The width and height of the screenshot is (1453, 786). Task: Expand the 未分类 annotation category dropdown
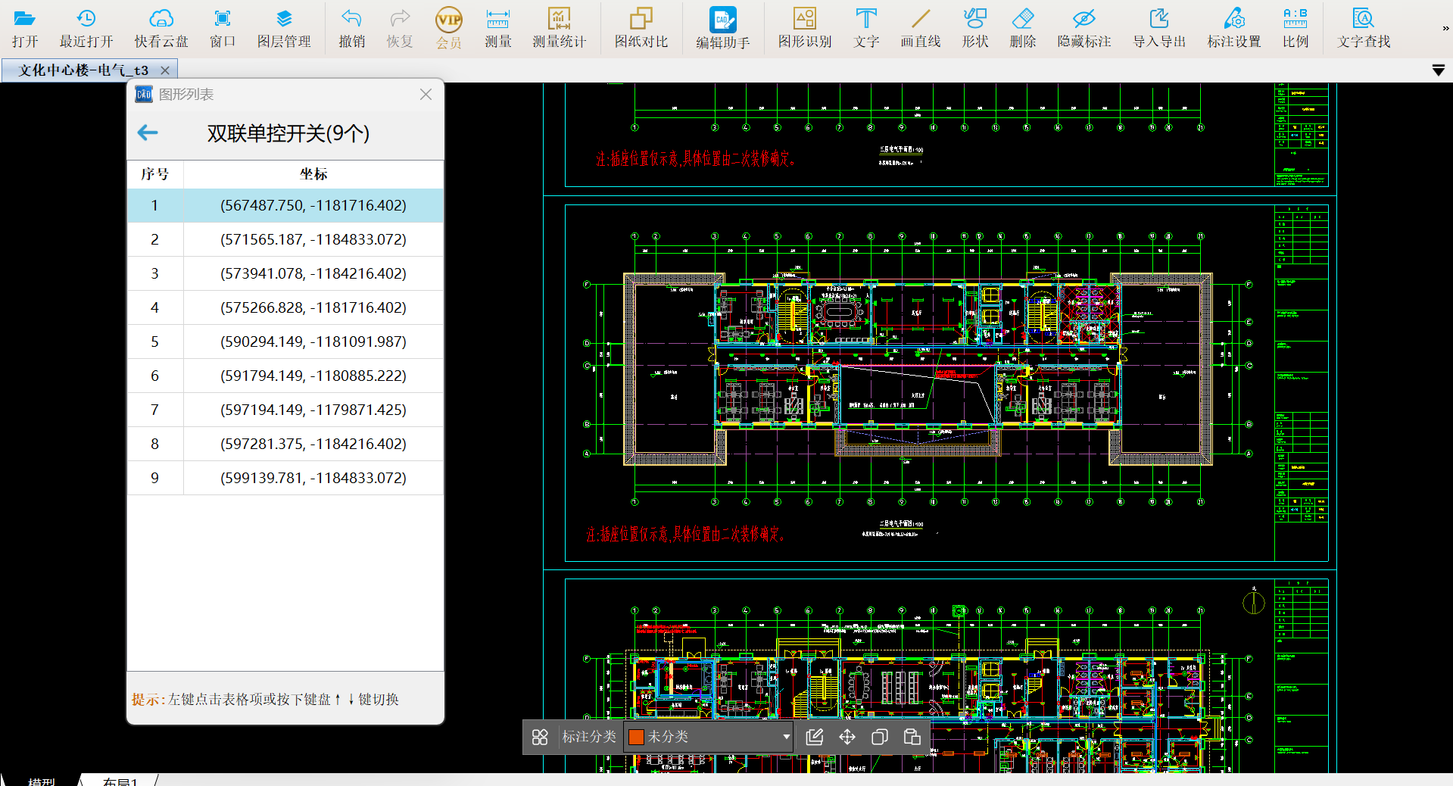click(786, 737)
